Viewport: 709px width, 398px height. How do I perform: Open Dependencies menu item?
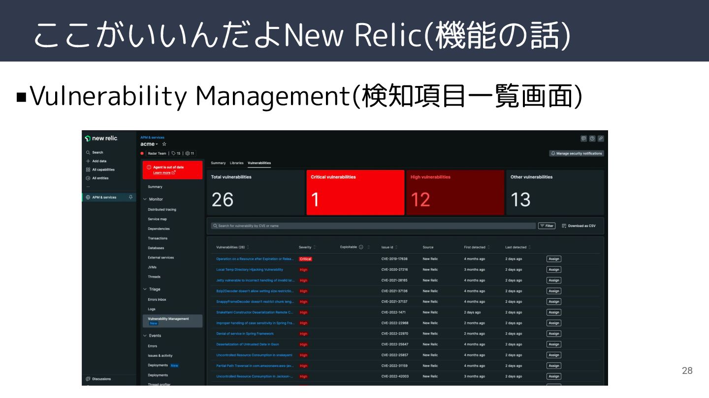tap(159, 229)
